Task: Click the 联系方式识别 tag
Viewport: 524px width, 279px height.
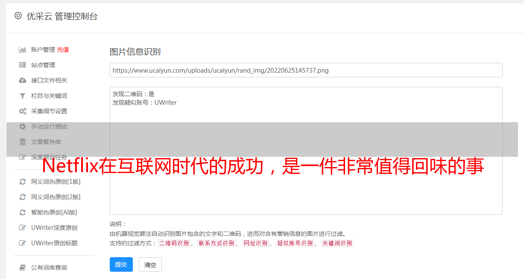Action: [216, 243]
